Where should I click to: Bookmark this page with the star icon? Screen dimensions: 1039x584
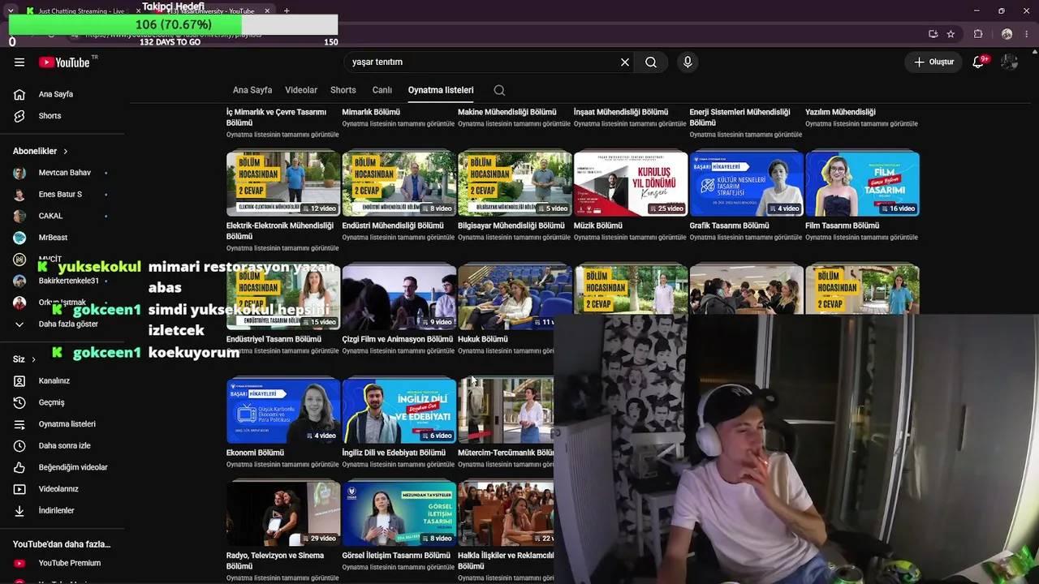951,34
